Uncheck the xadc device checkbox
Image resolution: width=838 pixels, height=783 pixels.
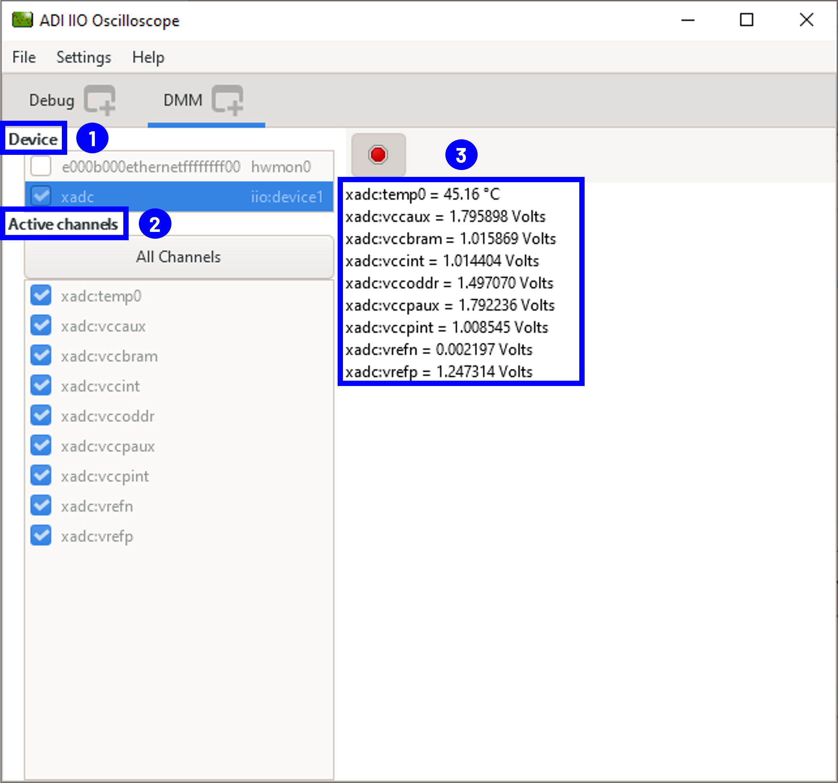pos(41,197)
